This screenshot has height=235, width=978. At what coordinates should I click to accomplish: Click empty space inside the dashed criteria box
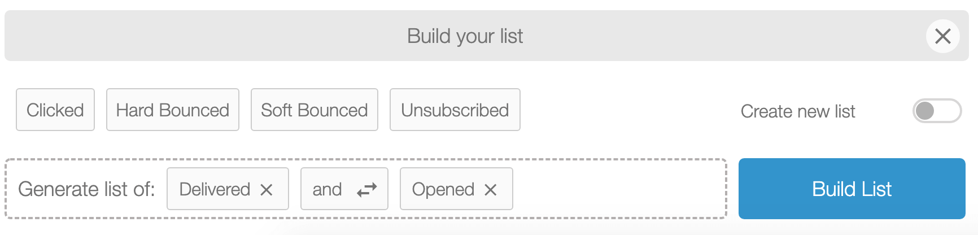tap(618, 189)
